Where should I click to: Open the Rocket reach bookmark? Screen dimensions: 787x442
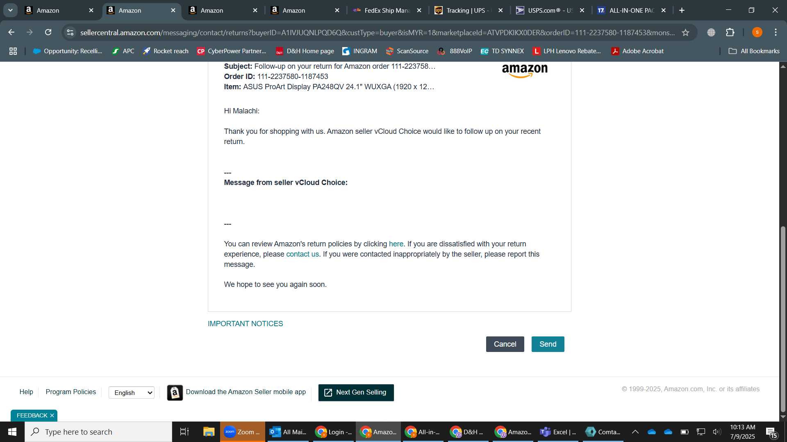[x=166, y=51]
